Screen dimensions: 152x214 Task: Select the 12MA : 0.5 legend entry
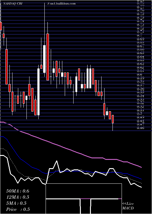click(18, 197)
